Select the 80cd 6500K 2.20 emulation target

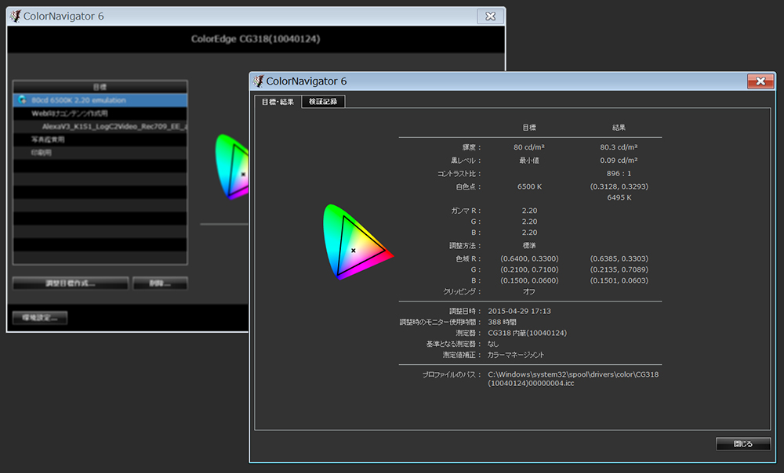[100, 100]
